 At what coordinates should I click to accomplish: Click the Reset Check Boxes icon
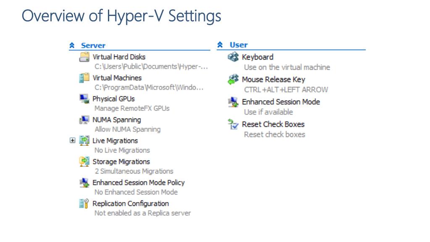233,124
